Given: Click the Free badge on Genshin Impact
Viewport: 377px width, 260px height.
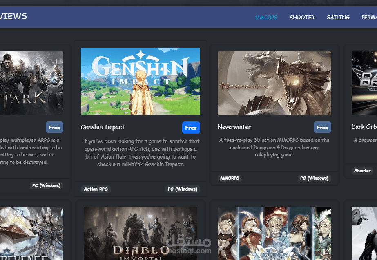Looking at the screenshot, I should (x=191, y=128).
